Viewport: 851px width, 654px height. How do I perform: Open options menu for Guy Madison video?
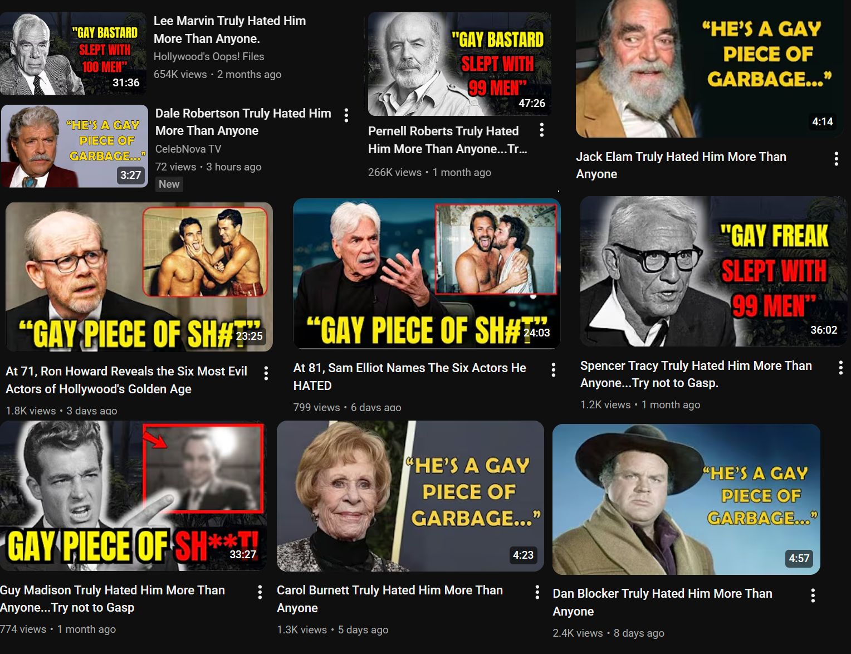click(260, 592)
